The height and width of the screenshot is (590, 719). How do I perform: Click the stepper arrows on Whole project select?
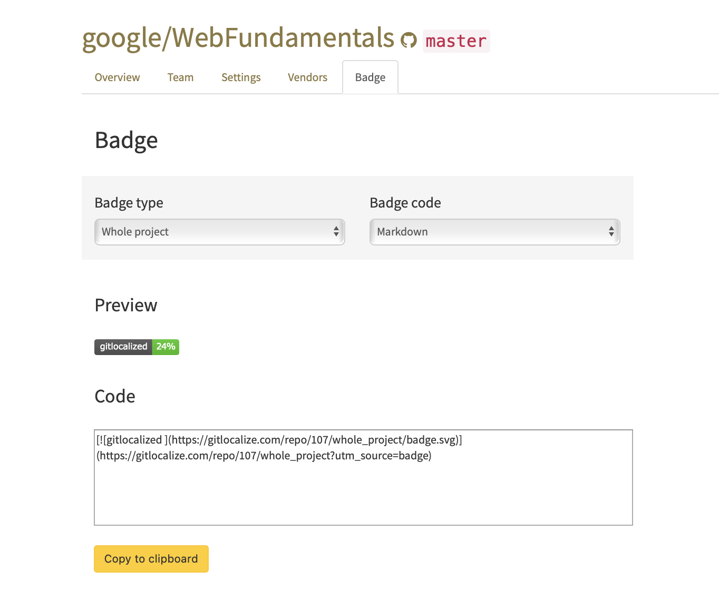tap(336, 232)
